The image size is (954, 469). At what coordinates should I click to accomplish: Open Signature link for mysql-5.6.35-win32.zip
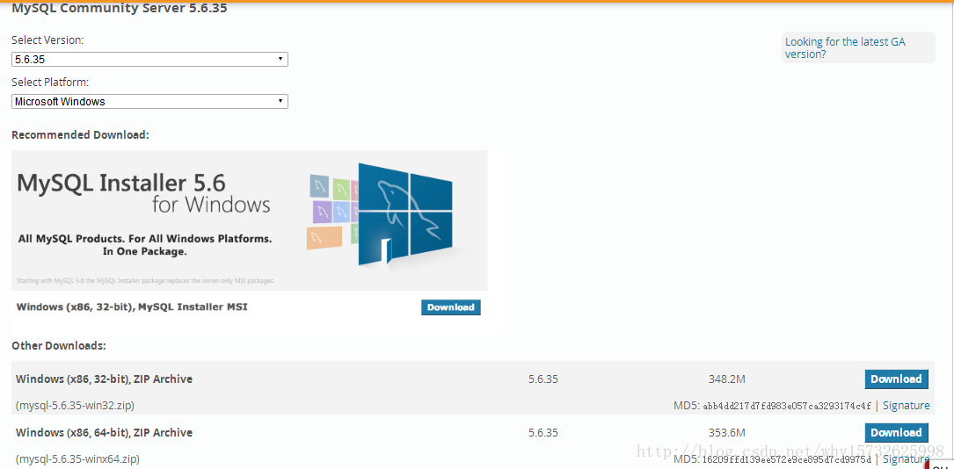(x=906, y=405)
